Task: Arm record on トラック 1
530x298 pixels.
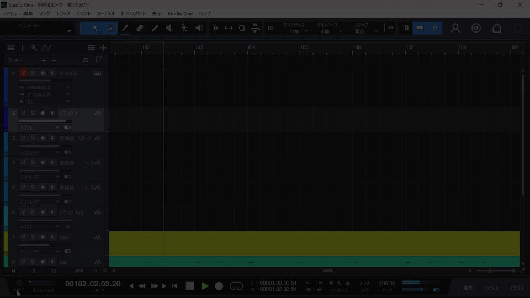Action: 43,113
